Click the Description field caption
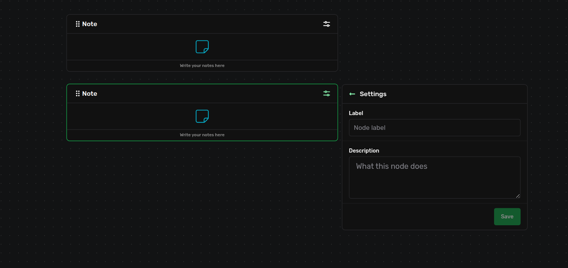The image size is (568, 268). tap(364, 151)
